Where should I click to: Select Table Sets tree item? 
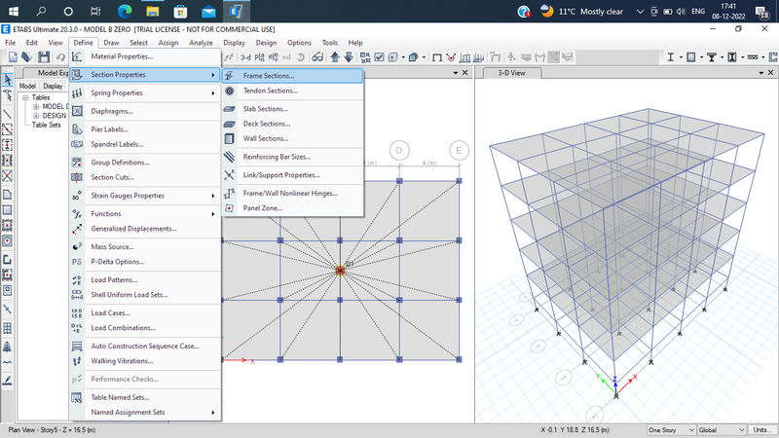(x=46, y=125)
